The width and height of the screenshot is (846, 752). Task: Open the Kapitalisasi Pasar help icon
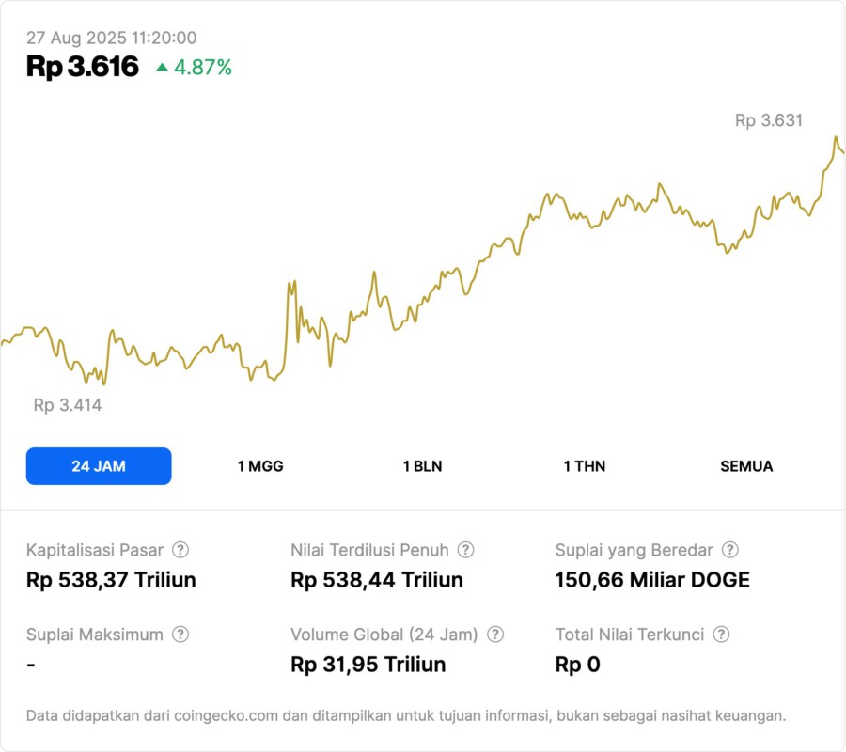tap(180, 550)
